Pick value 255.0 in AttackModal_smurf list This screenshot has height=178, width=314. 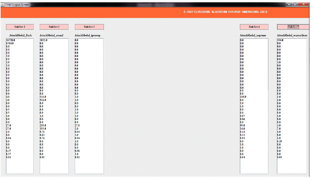43,125
